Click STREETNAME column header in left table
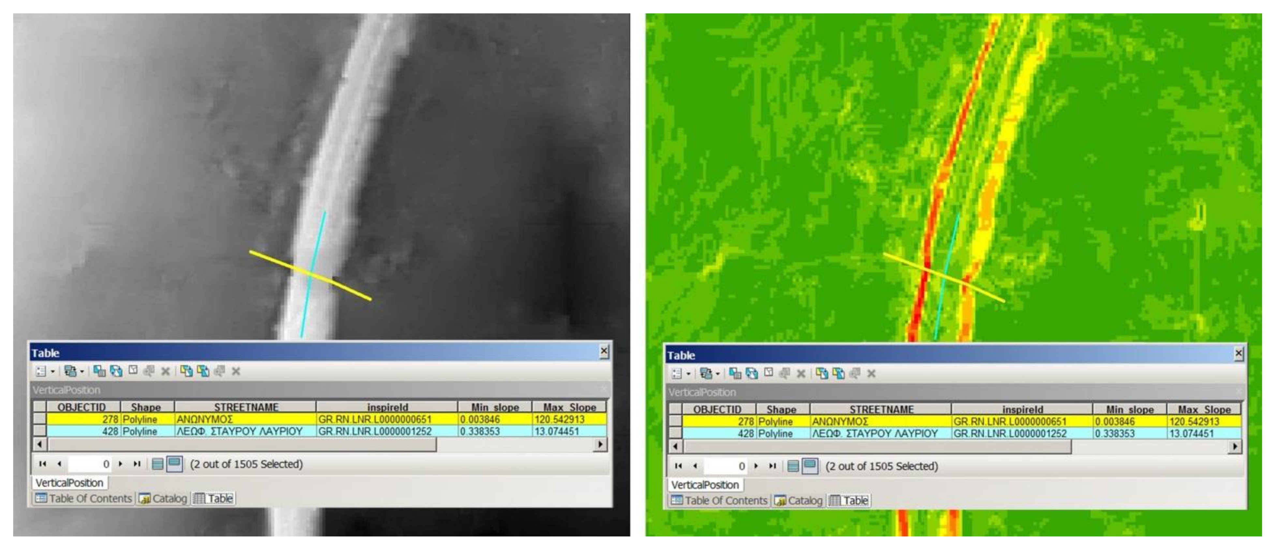Viewport: 1275px width, 551px height. [246, 407]
